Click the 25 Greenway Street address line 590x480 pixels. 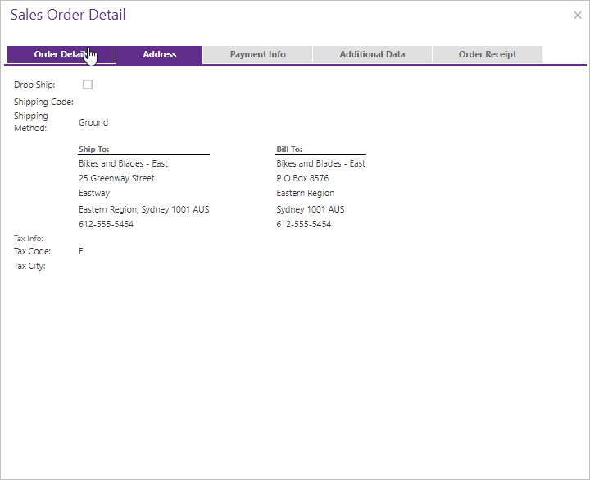click(x=116, y=178)
